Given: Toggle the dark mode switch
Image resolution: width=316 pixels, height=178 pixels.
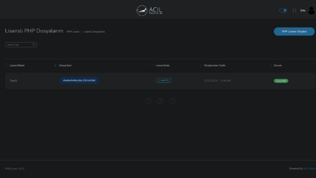Looking at the screenshot, I should [x=283, y=10].
